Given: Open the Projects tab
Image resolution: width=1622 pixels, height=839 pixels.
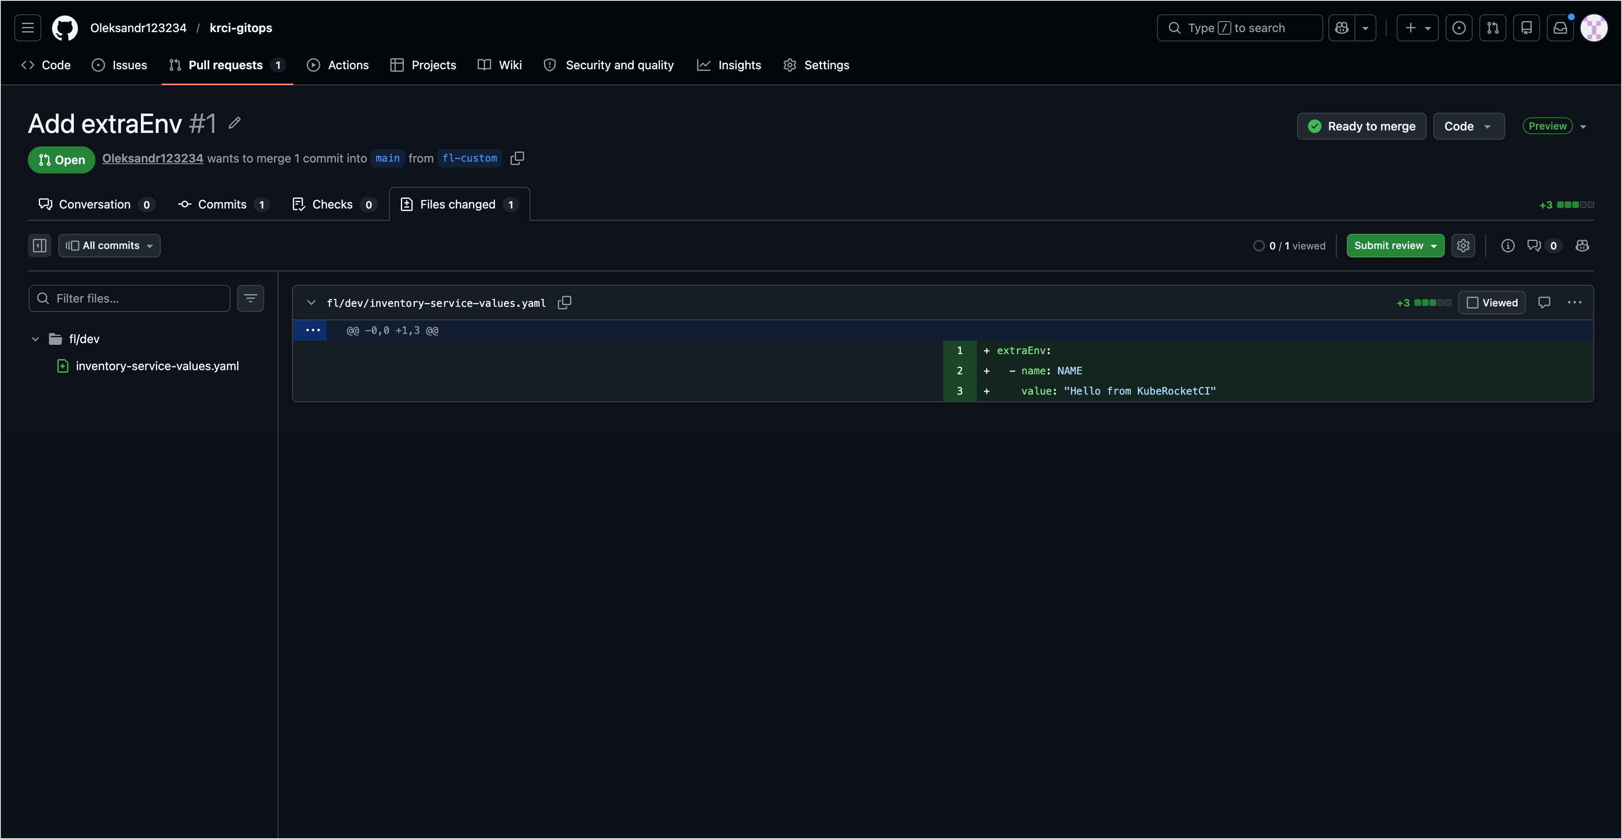Looking at the screenshot, I should pyautogui.click(x=423, y=65).
